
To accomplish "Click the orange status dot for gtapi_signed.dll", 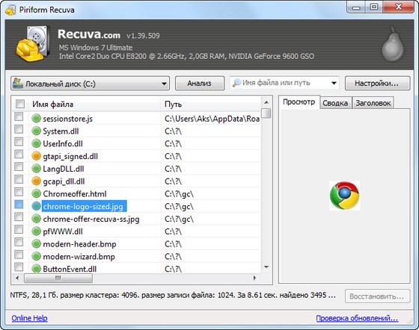I will 36,156.
